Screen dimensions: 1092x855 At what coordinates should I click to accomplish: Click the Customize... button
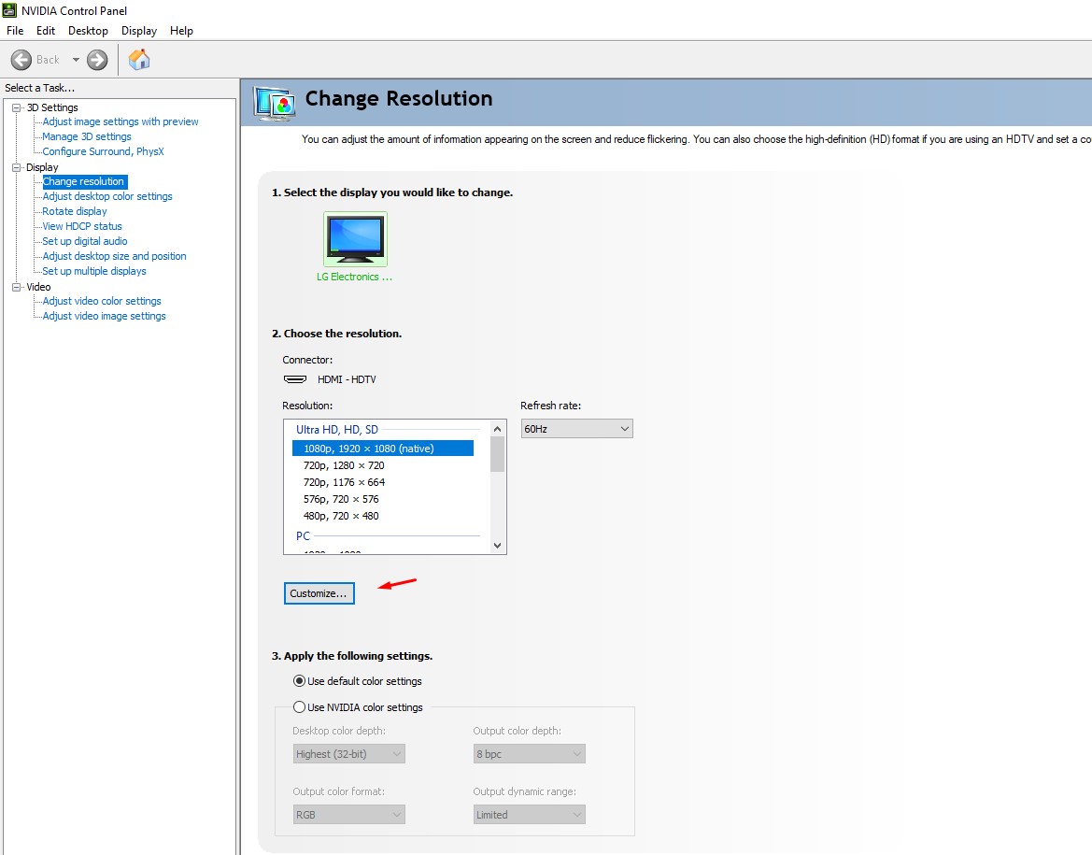(319, 593)
